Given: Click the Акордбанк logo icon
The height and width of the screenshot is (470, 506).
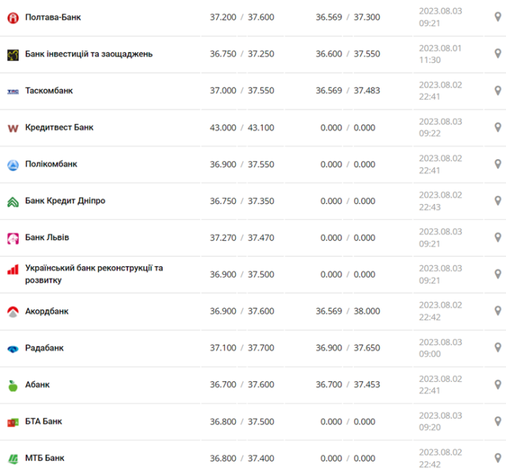Looking at the screenshot, I should click(x=13, y=312).
